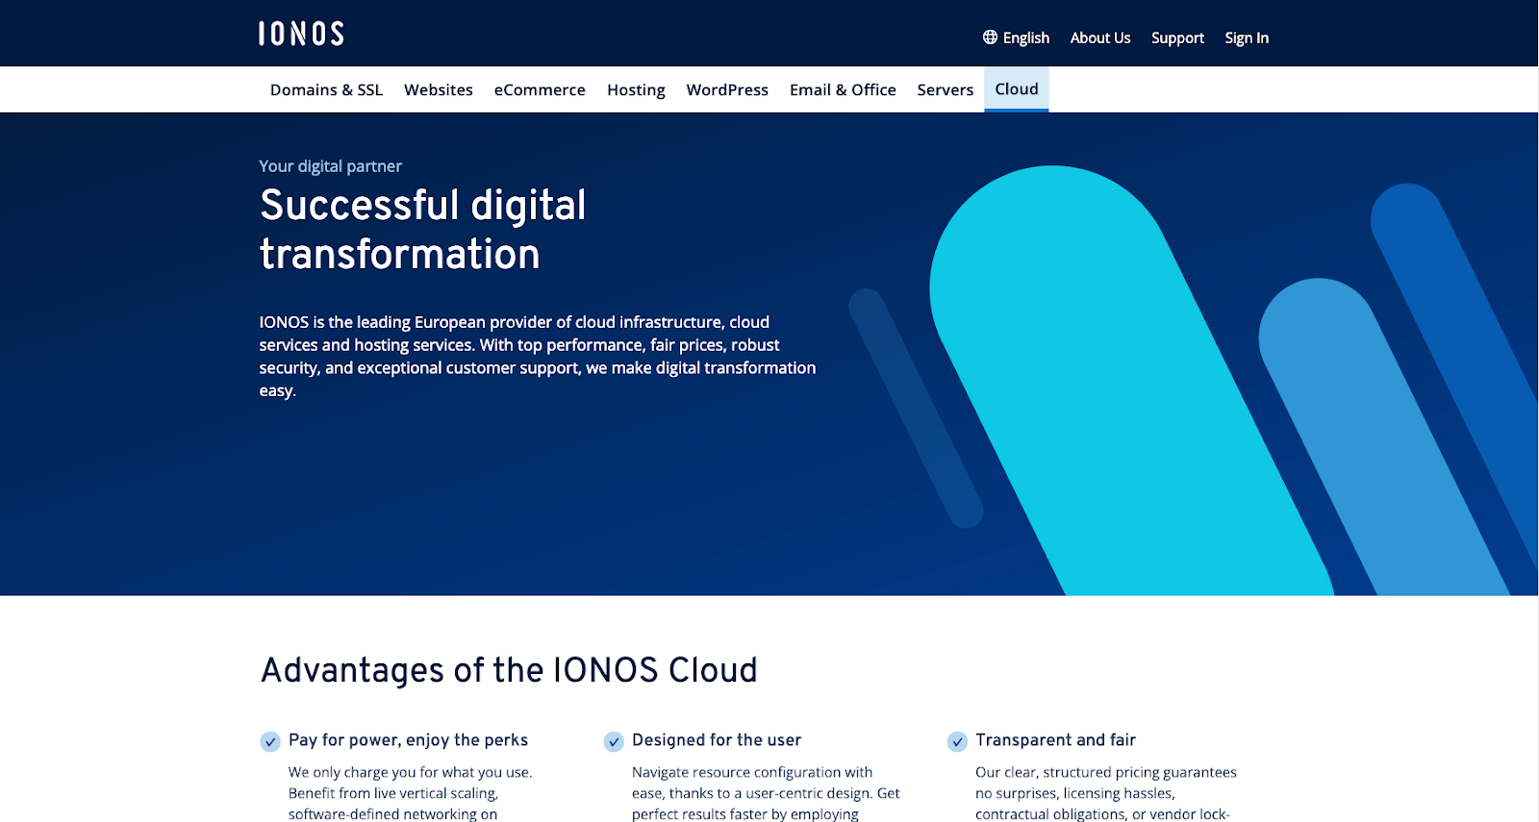The image size is (1539, 822).
Task: Click 'We only charge you for what you use' text
Action: [410, 772]
